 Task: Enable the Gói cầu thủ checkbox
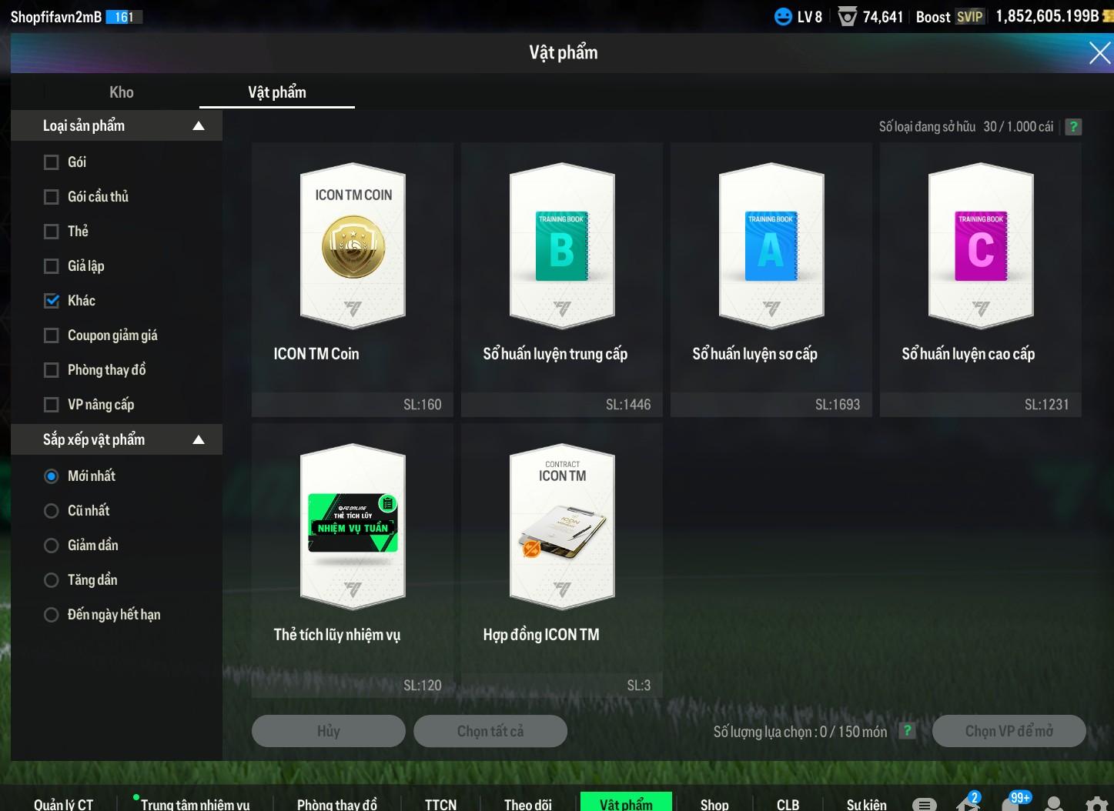pos(52,197)
